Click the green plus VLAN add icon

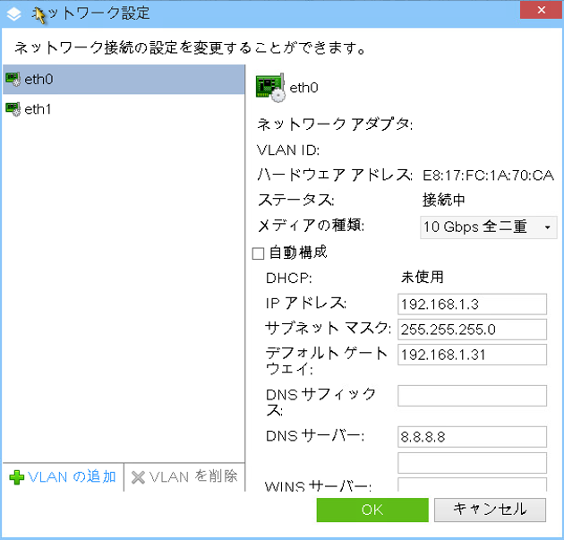(x=16, y=477)
